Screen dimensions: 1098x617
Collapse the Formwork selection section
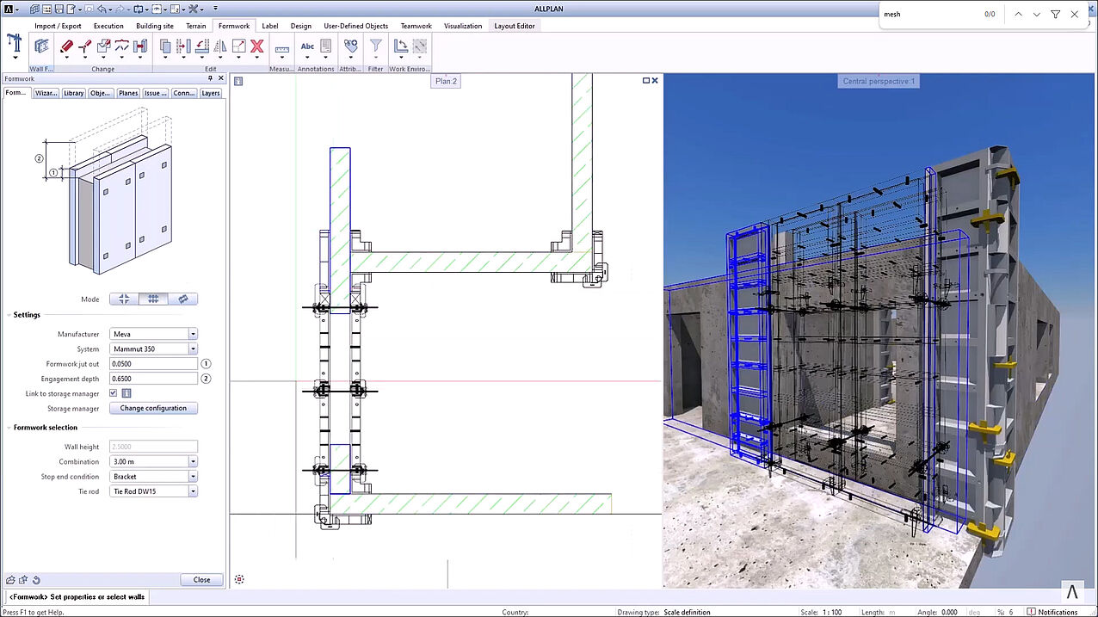click(x=9, y=427)
